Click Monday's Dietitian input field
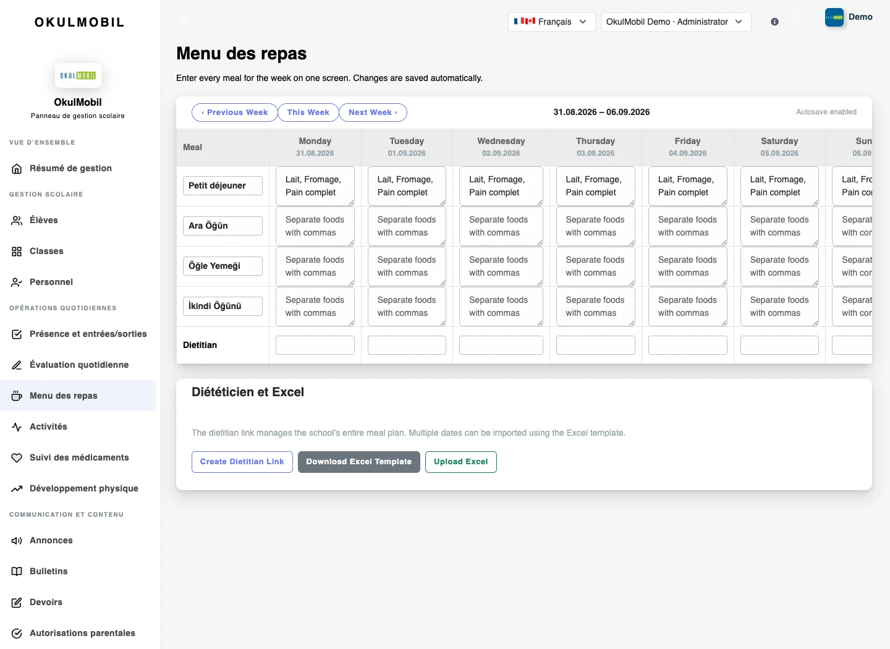Image resolution: width=890 pixels, height=649 pixels. (315, 345)
